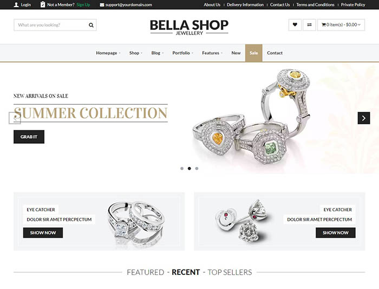Select the third slider dot

pyautogui.click(x=197, y=169)
